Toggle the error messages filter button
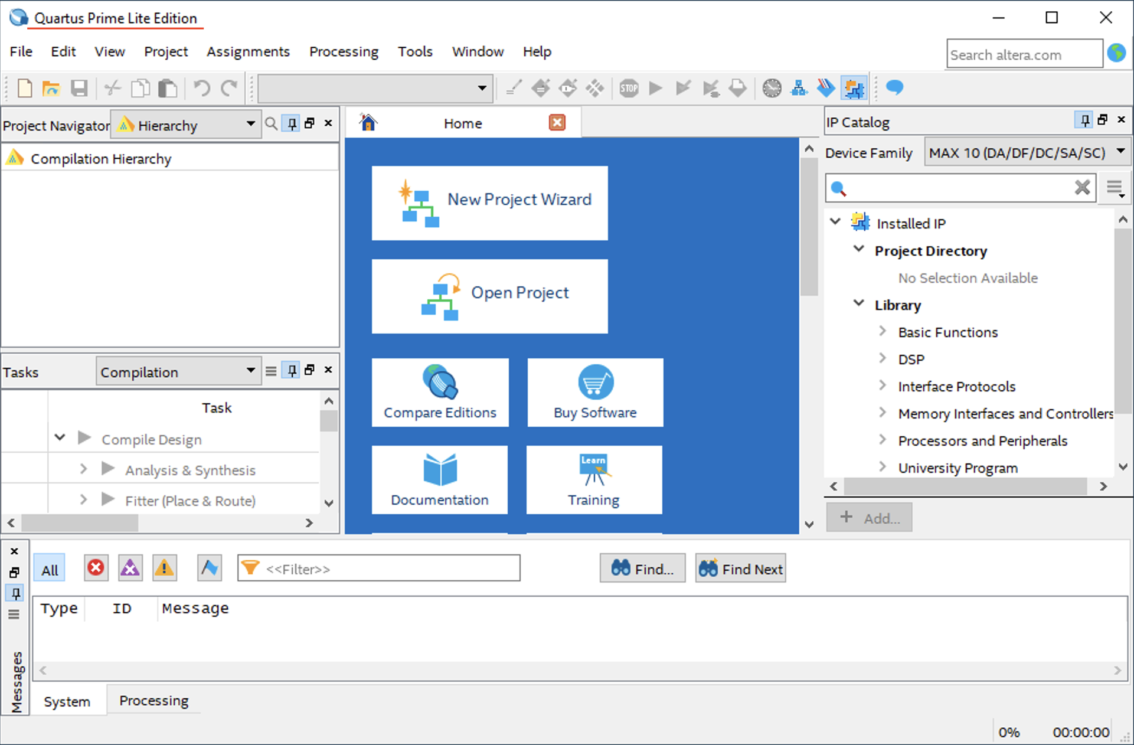 coord(96,568)
